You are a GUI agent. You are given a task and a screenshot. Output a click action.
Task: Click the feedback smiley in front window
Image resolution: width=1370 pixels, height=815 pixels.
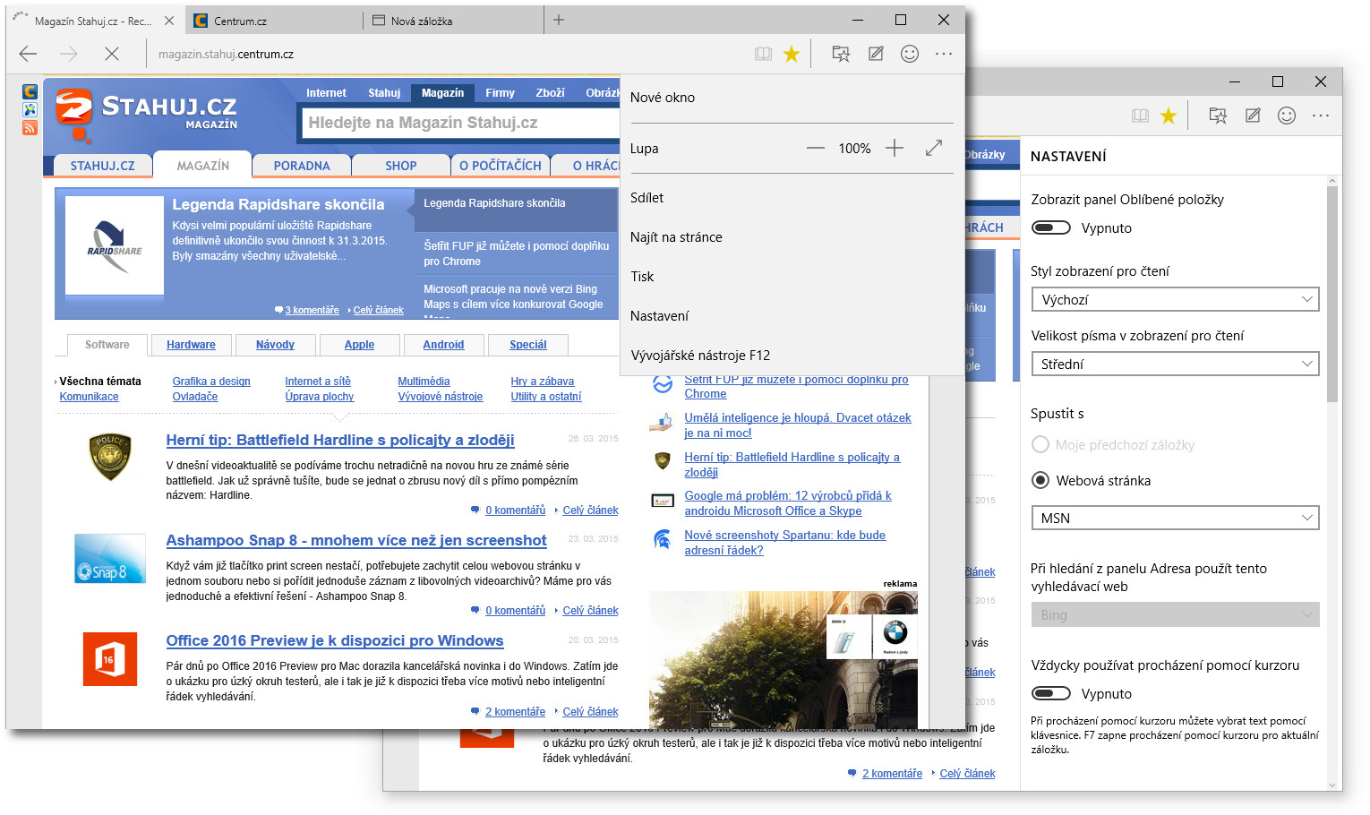(910, 54)
